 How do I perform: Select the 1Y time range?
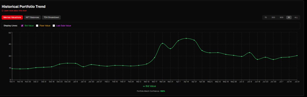289,17
